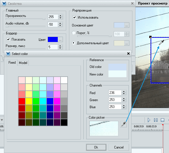Activate the eyedropper in Color picker section
This screenshot has width=169, height=153.
(x=123, y=124)
